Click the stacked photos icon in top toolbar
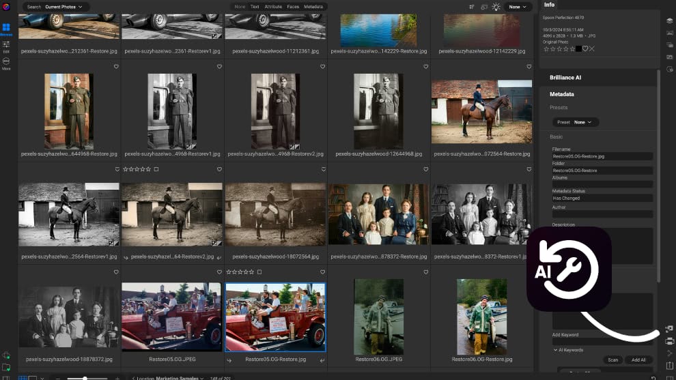 click(484, 7)
